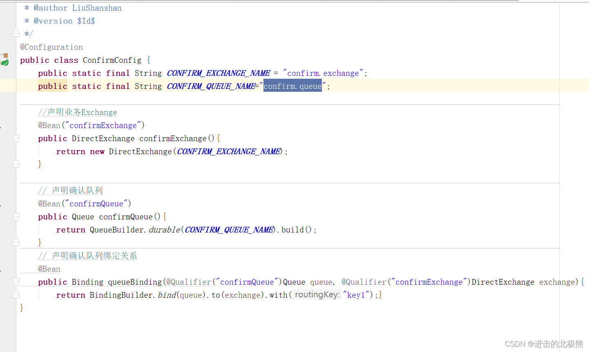The width and height of the screenshot is (589, 352).
Task: Click the Queue queue parameter
Action: 308,282
